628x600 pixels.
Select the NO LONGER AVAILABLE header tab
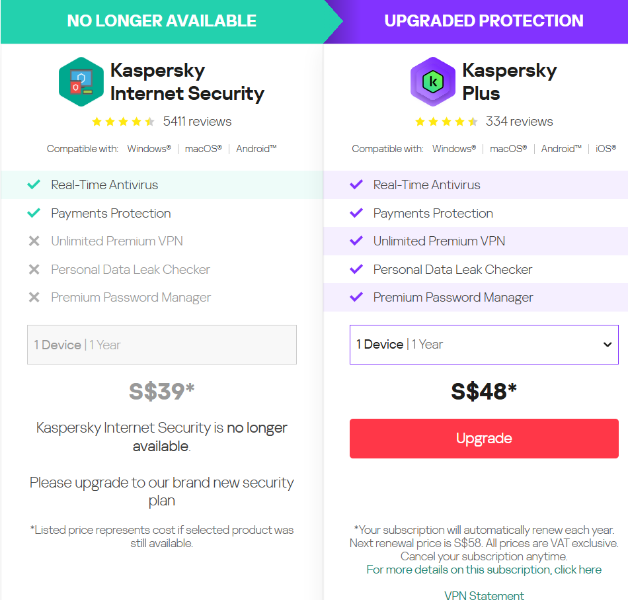pyautogui.click(x=161, y=21)
